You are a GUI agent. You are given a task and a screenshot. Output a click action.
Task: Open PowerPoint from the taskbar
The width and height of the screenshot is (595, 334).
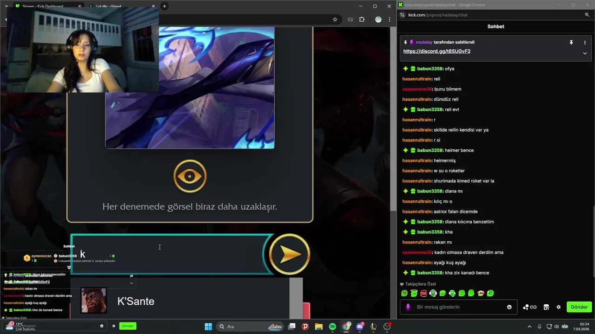[x=305, y=327]
